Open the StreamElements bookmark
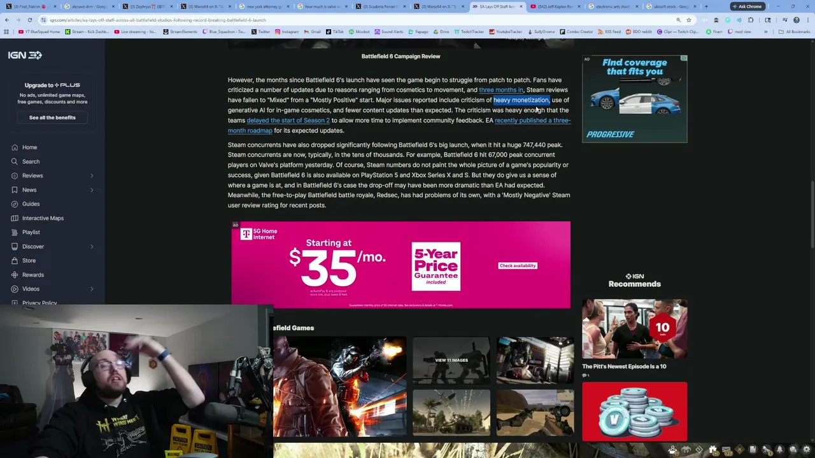The height and width of the screenshot is (458, 815). point(180,31)
